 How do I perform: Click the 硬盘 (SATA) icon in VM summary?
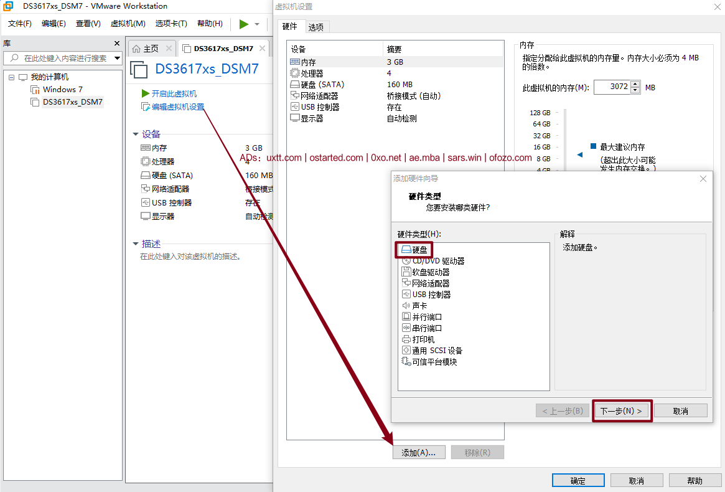click(145, 176)
